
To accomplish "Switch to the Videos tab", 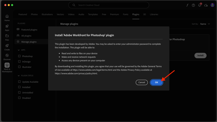I will (x=71, y=14).
